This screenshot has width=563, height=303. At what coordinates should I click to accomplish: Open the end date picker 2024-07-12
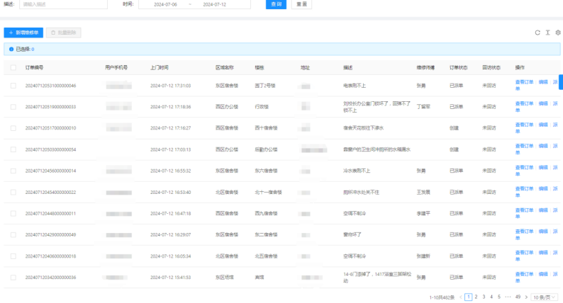pos(215,4)
